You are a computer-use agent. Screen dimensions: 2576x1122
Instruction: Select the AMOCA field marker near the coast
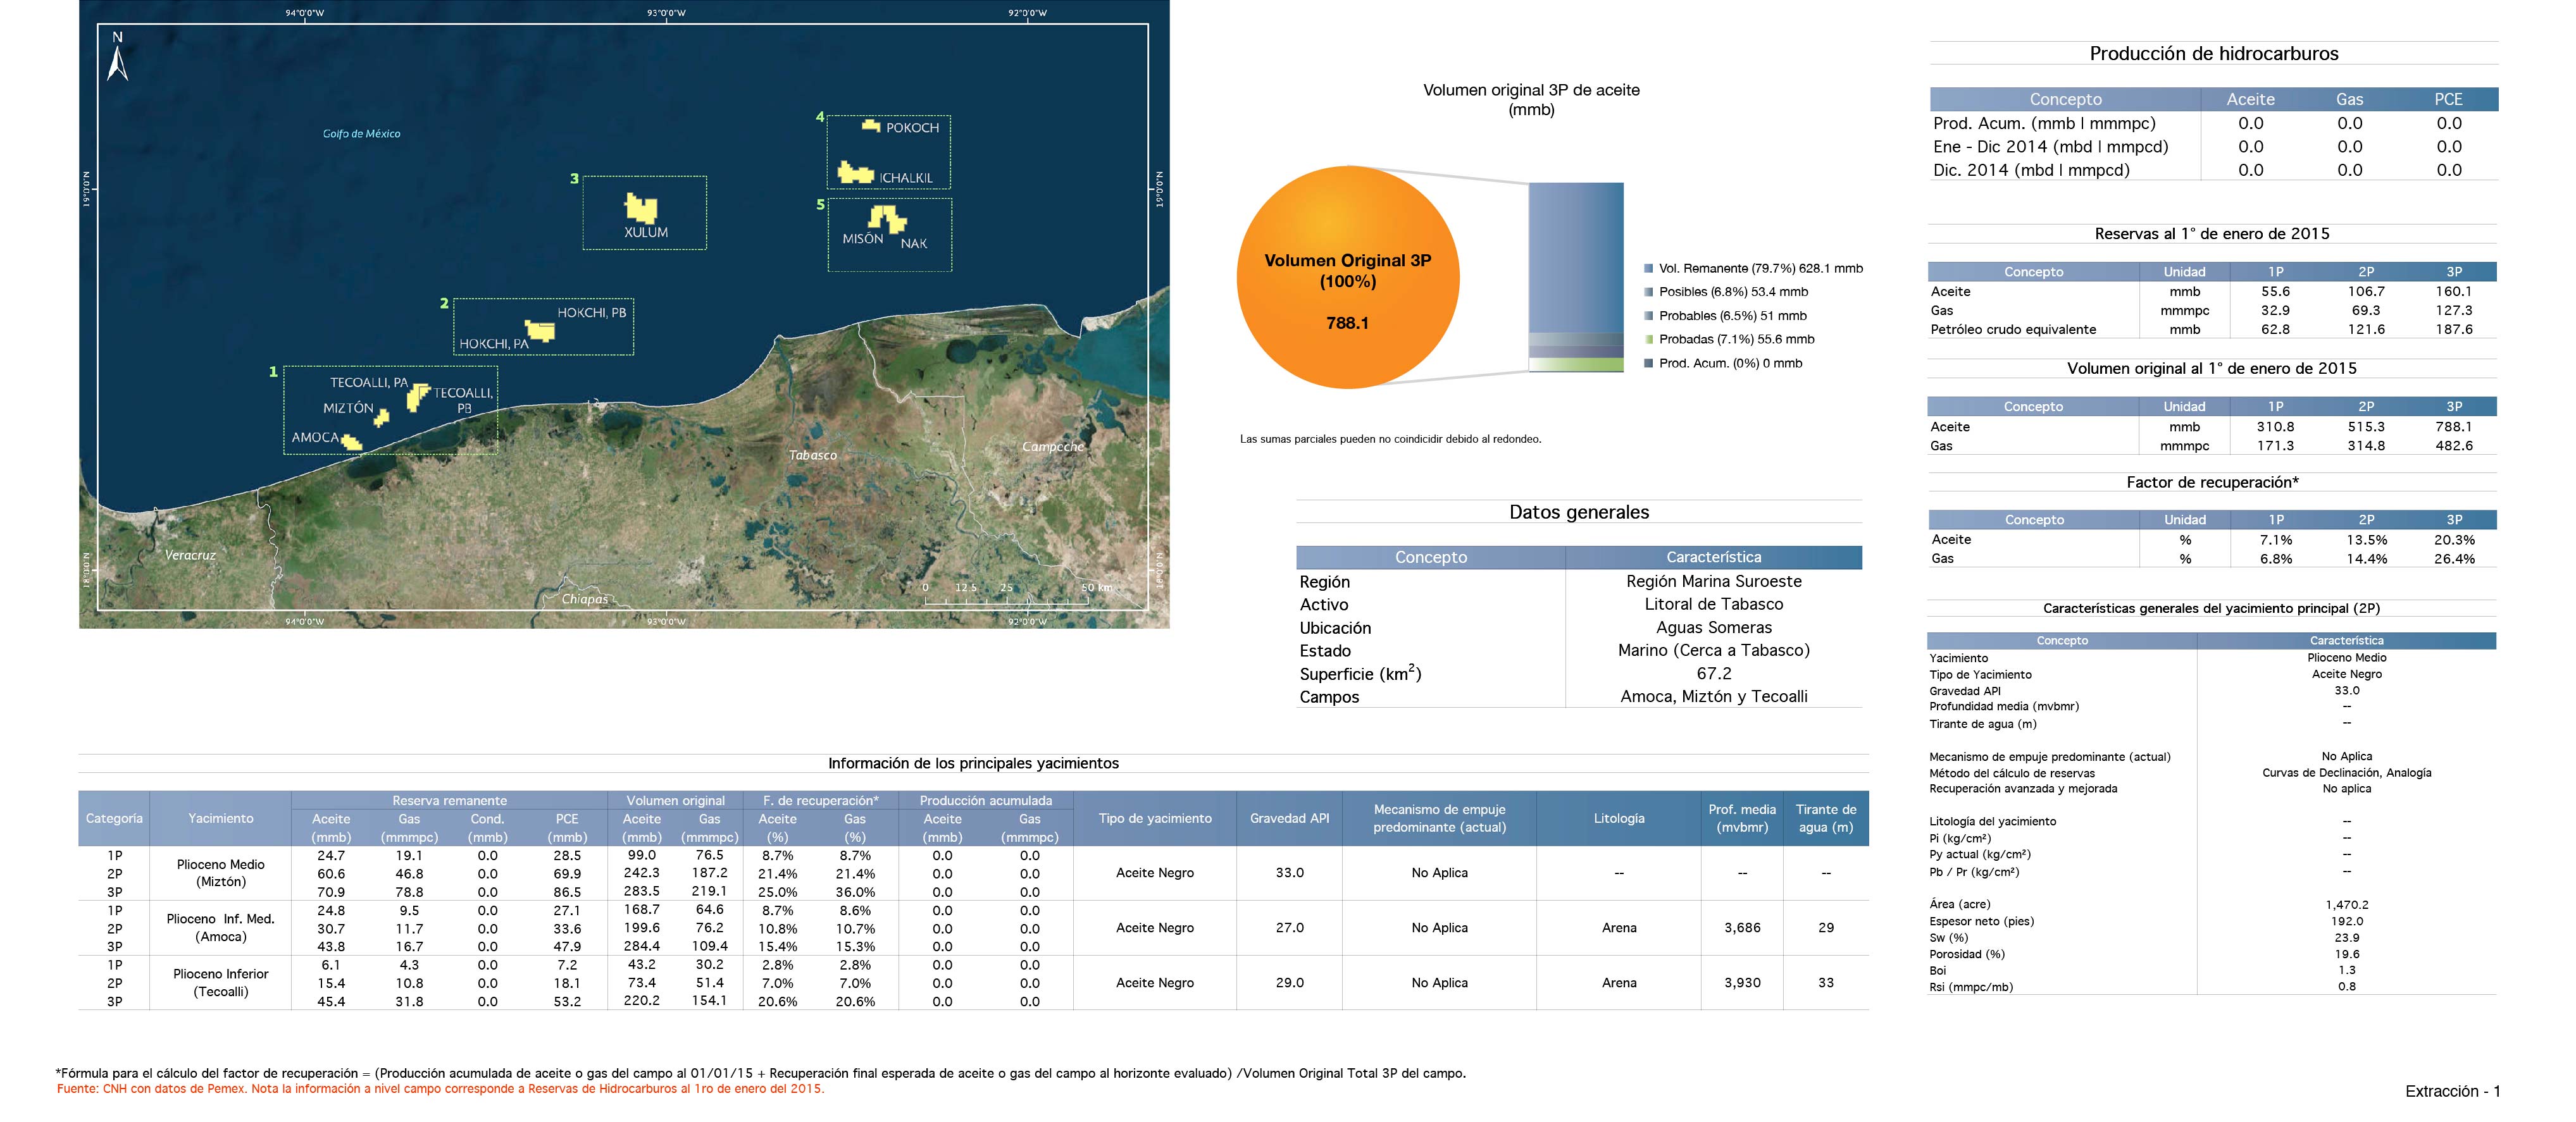[352, 441]
